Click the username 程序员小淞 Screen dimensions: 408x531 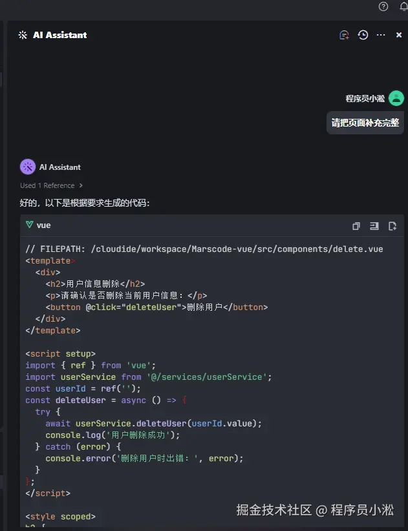365,99
